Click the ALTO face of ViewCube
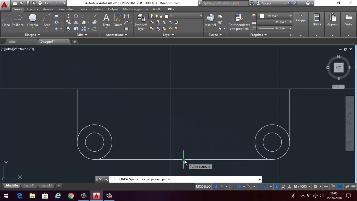Screen dimensions: 357x201 click(339, 67)
